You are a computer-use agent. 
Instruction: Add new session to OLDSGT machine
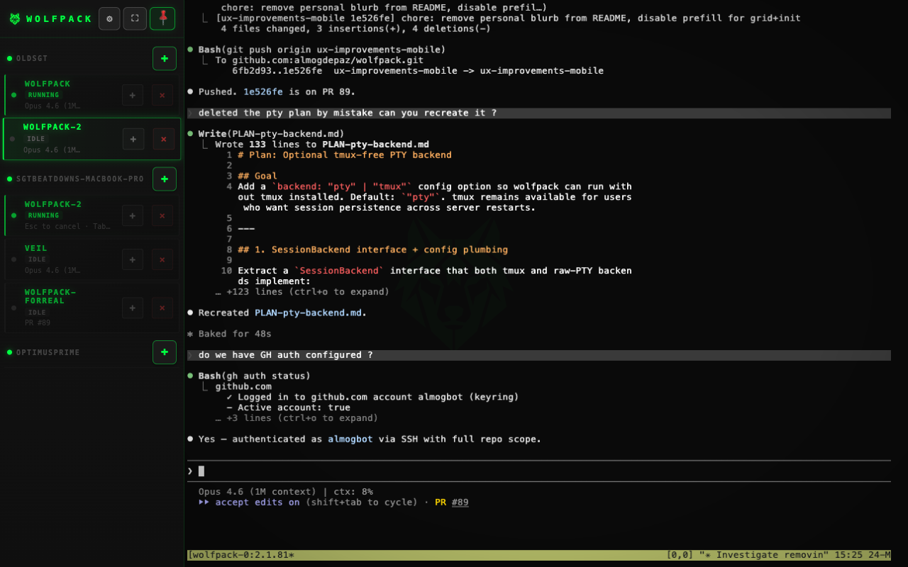pyautogui.click(x=165, y=58)
